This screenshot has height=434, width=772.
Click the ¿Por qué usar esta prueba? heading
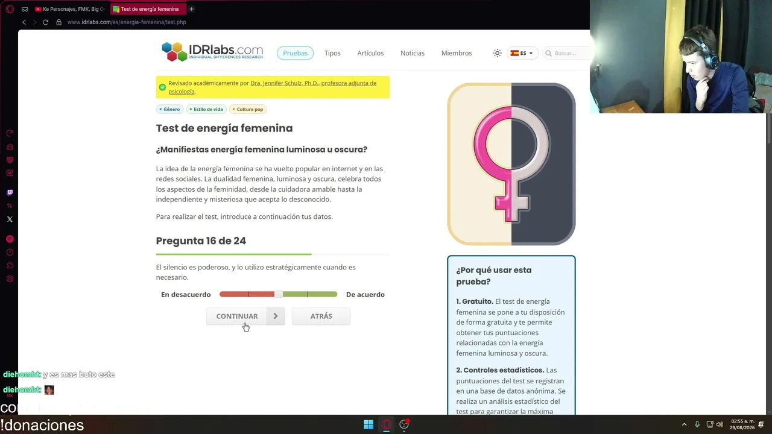[x=494, y=275]
